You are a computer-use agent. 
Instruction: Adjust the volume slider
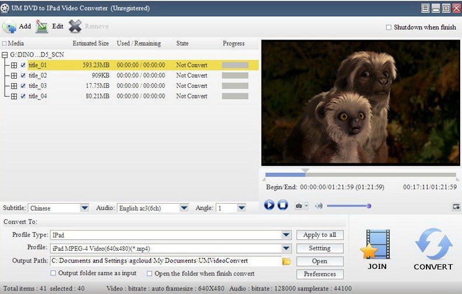[348, 206]
